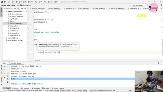
Task: Open the Debug tool window
Action: click(36, 88)
